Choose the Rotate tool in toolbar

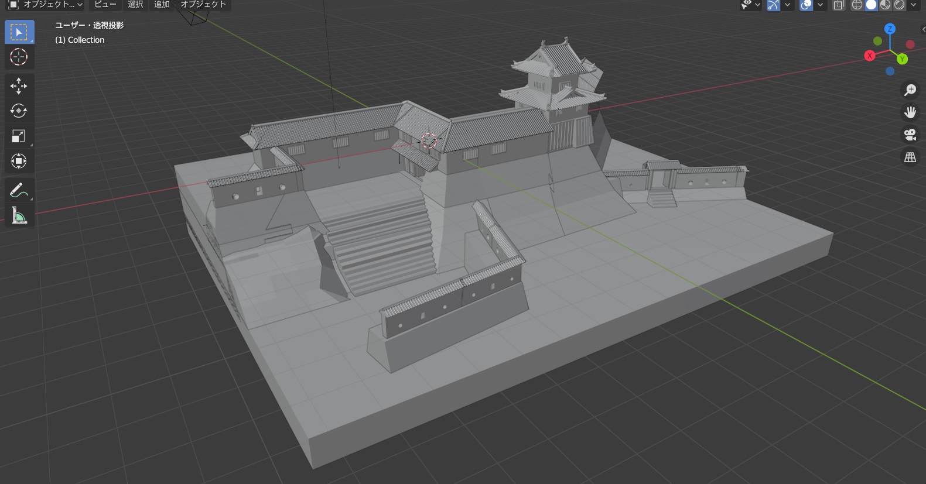click(x=19, y=111)
